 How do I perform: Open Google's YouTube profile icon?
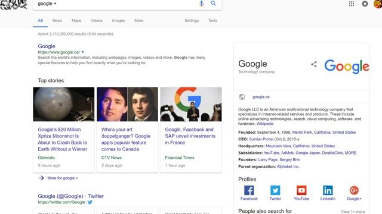[301, 190]
